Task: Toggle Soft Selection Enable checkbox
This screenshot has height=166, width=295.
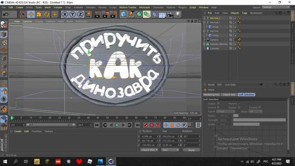Action: tap(218, 103)
